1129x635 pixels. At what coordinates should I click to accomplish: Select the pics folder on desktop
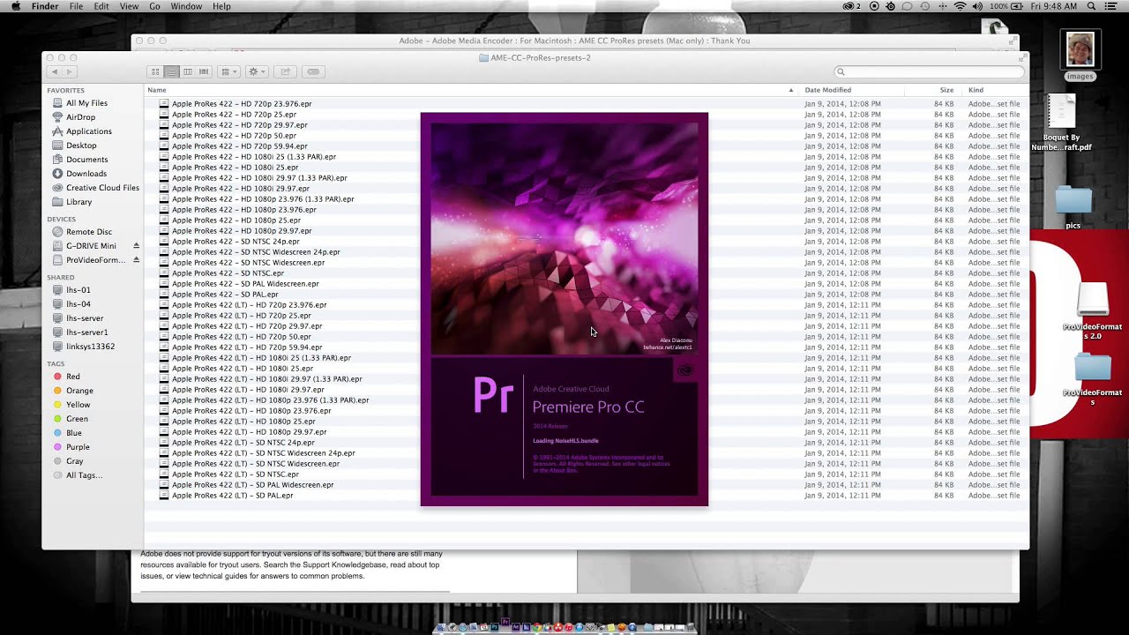point(1073,201)
